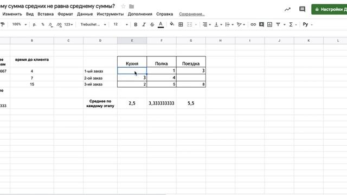Decrease decimal places
The width and height of the screenshot is (347, 195).
click(x=50, y=24)
